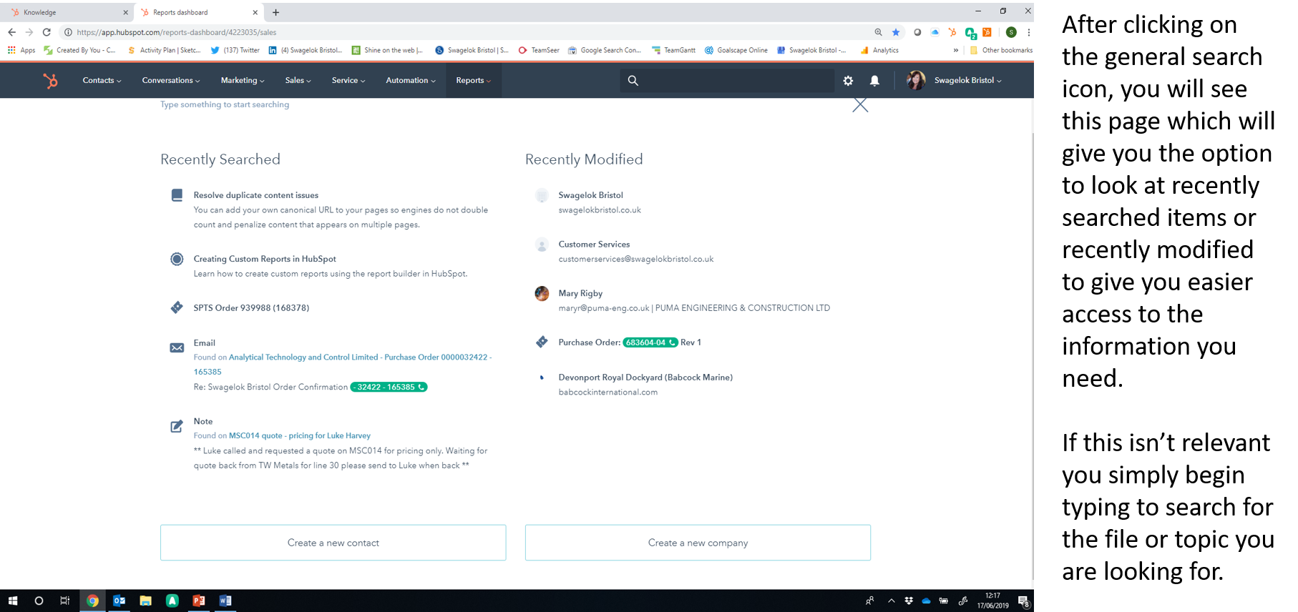The width and height of the screenshot is (1298, 612).
Task: Open the Activity Plan bookmark
Action: (164, 50)
